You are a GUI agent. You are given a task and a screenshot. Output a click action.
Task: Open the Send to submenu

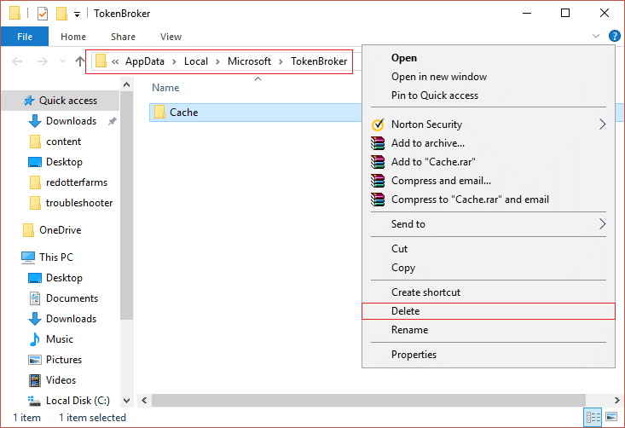tap(489, 224)
